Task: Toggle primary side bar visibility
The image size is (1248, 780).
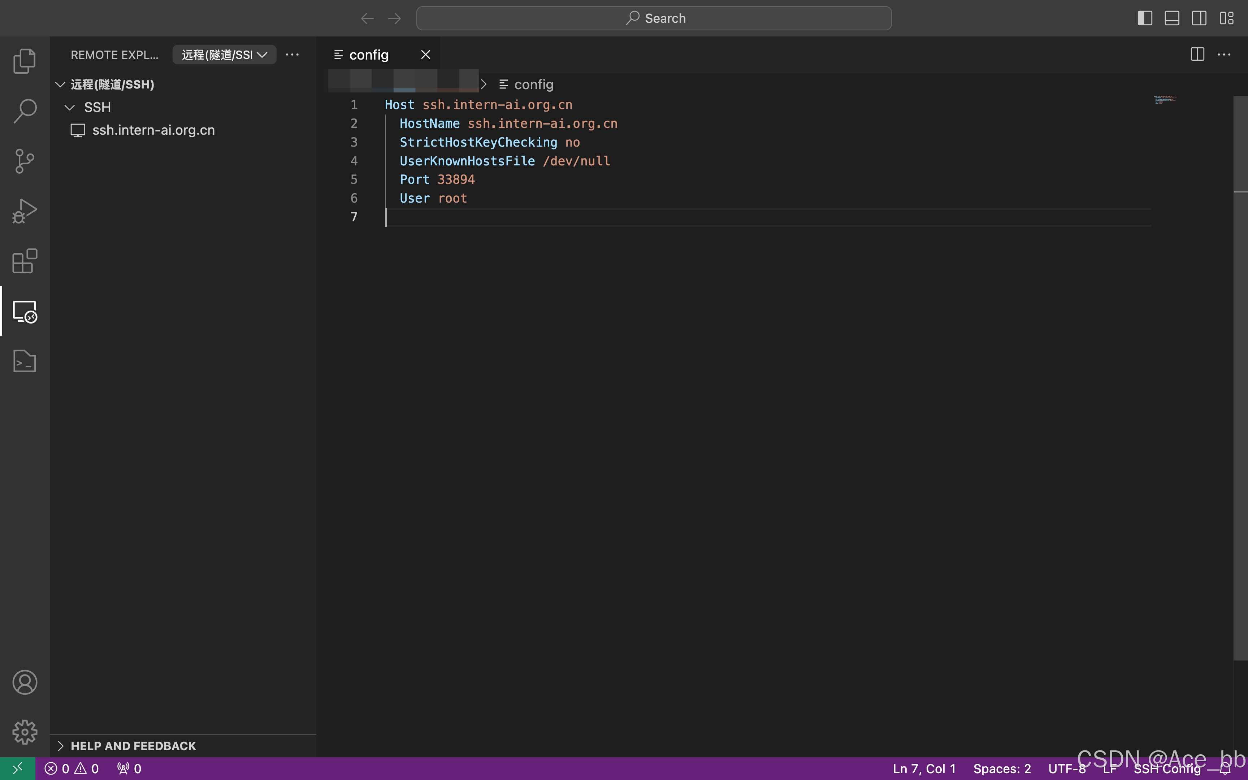Action: (x=1145, y=18)
